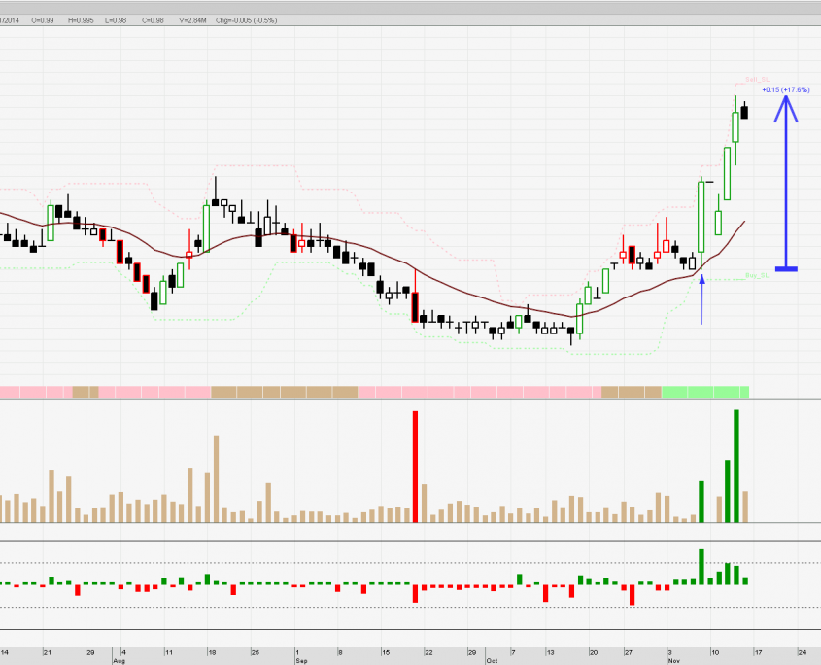The image size is (821, 665).
Task: Click the Oct month label on date axis
Action: click(x=491, y=659)
